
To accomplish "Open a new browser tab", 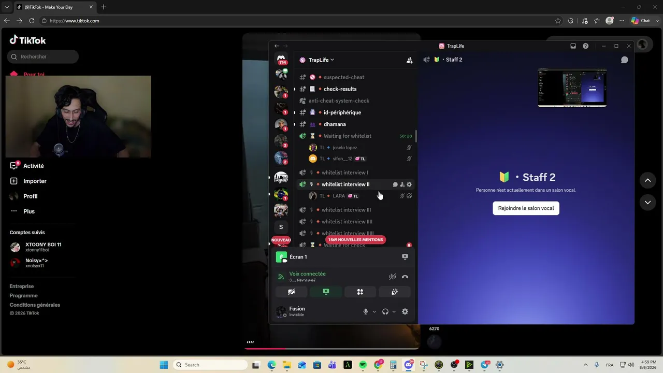I will tap(104, 7).
